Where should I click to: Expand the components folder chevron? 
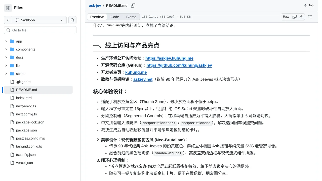[6, 49]
